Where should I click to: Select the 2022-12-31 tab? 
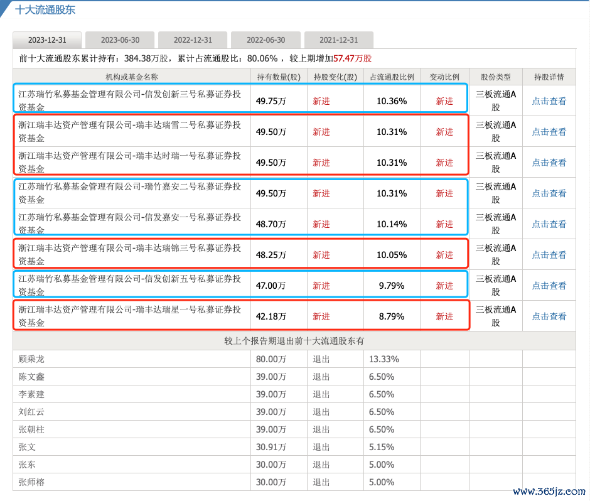point(193,40)
